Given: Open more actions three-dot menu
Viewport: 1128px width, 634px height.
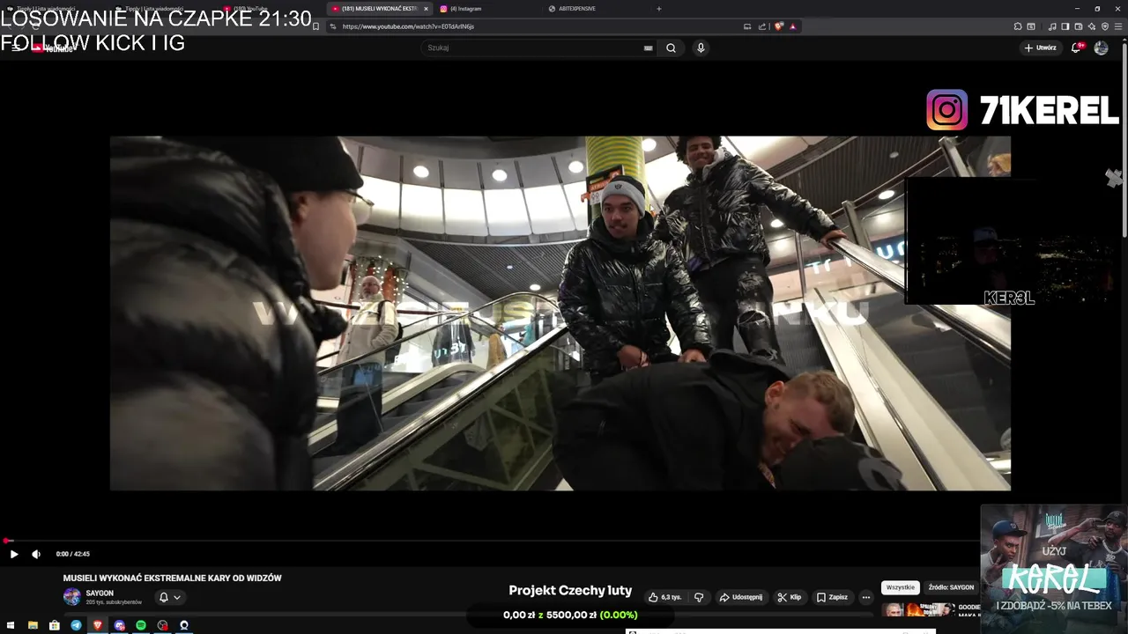Looking at the screenshot, I should pyautogui.click(x=866, y=597).
